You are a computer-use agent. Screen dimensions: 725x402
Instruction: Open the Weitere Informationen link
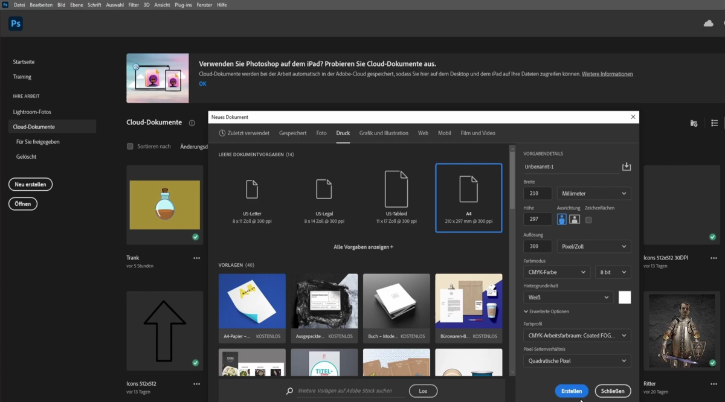click(607, 73)
